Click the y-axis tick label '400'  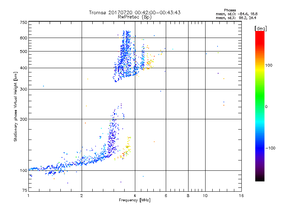23,68
